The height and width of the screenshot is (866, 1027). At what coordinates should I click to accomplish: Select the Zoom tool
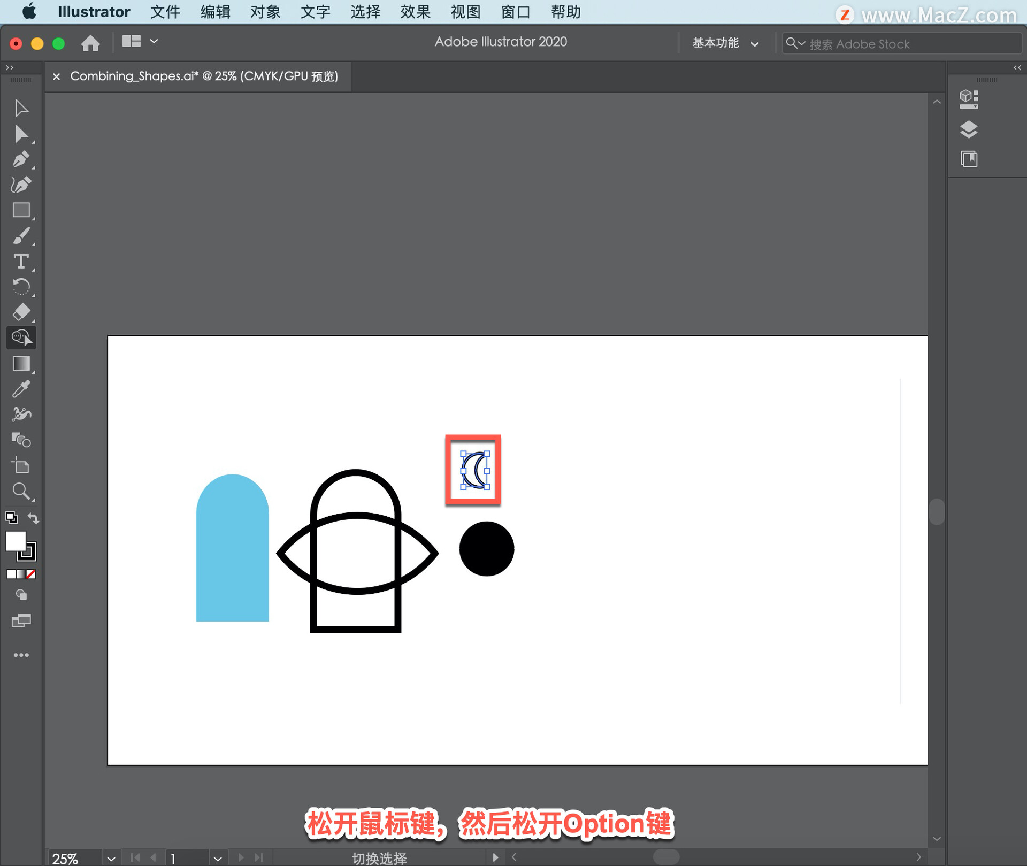click(21, 491)
